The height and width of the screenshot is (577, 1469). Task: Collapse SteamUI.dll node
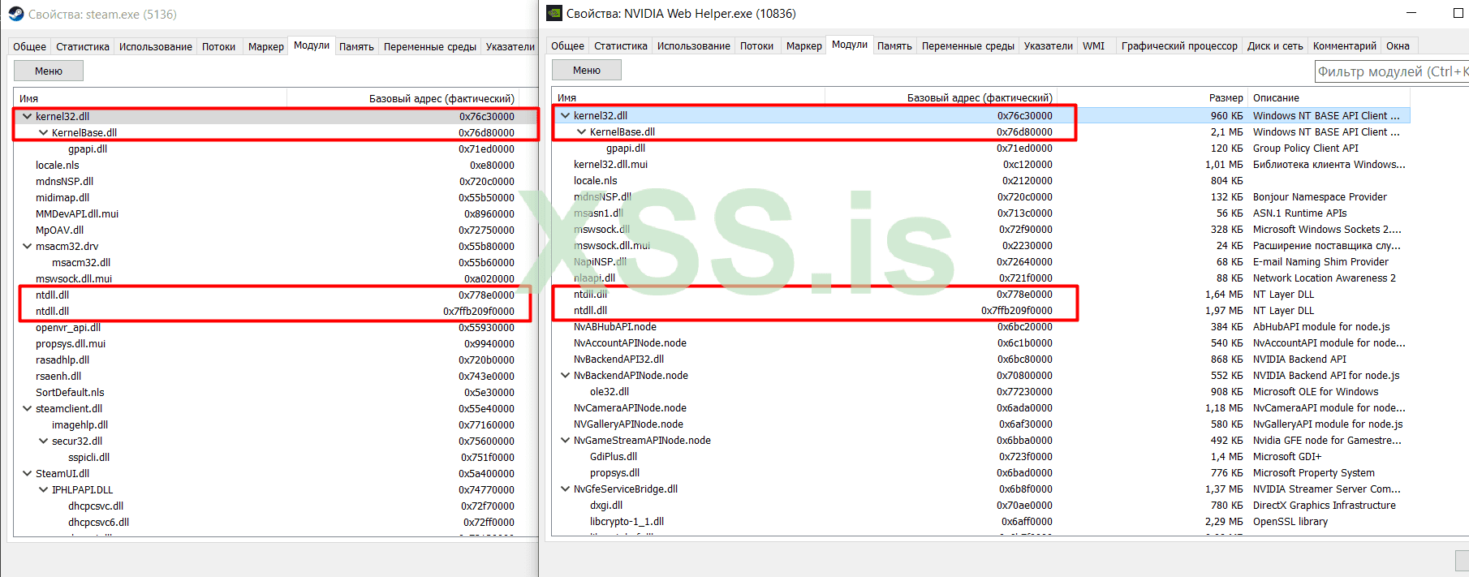coord(27,473)
